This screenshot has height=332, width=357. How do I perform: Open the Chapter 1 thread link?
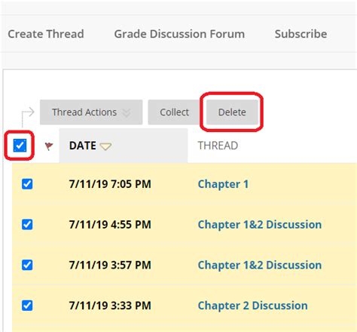223,184
